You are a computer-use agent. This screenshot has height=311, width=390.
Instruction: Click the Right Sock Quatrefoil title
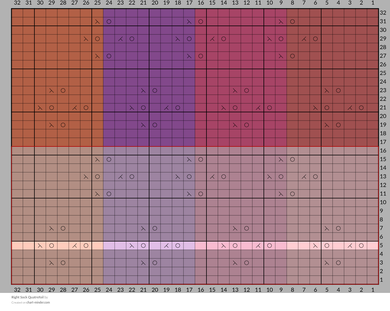pos(28,297)
